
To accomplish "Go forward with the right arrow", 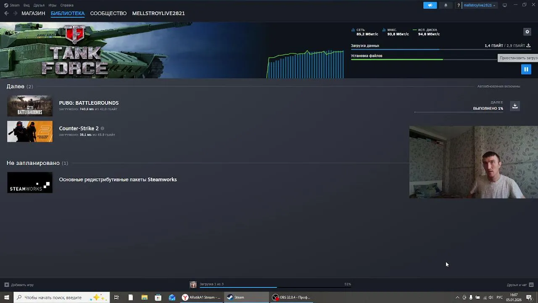I will [x=15, y=13].
